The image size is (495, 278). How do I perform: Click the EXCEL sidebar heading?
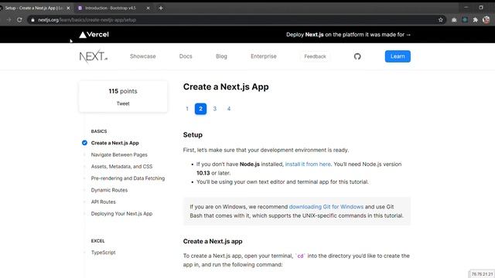pos(98,241)
